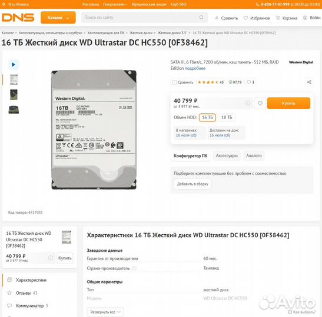This screenshot has width=322, height=317.
Task: Open Клуб DNS top link
Action: (x=178, y=4)
